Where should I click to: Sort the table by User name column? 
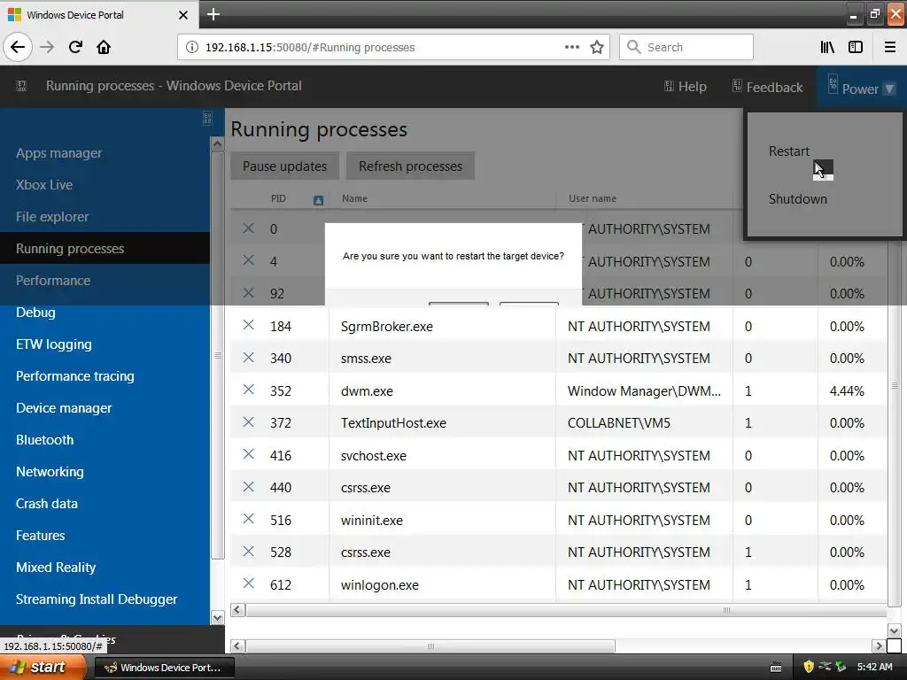click(x=593, y=198)
